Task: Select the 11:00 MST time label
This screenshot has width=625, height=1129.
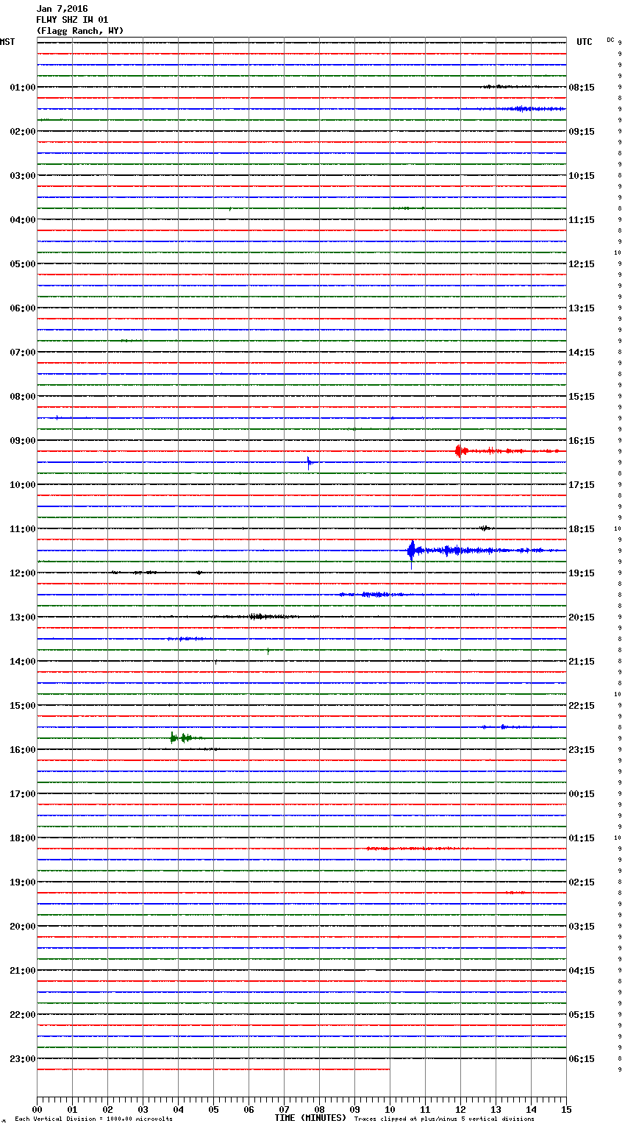Action: (22, 528)
